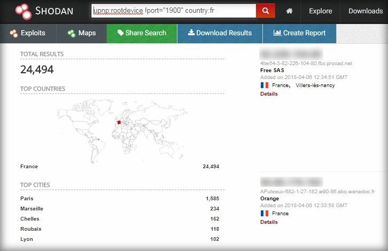Go to home via house icon
The width and height of the screenshot is (388, 251).
click(x=289, y=11)
